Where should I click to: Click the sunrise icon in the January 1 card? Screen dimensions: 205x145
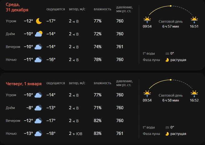tap(147, 94)
